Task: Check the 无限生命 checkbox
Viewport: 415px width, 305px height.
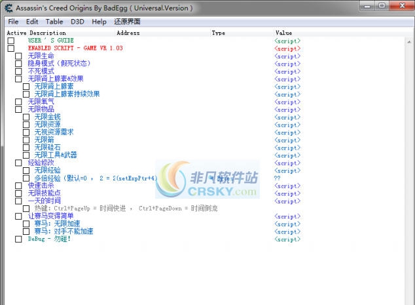Action: pyautogui.click(x=18, y=56)
